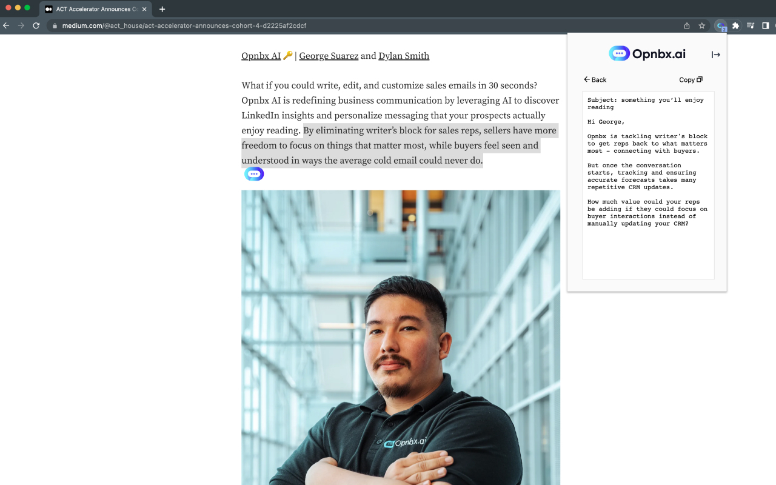Open the Dylan Smith link

(404, 56)
